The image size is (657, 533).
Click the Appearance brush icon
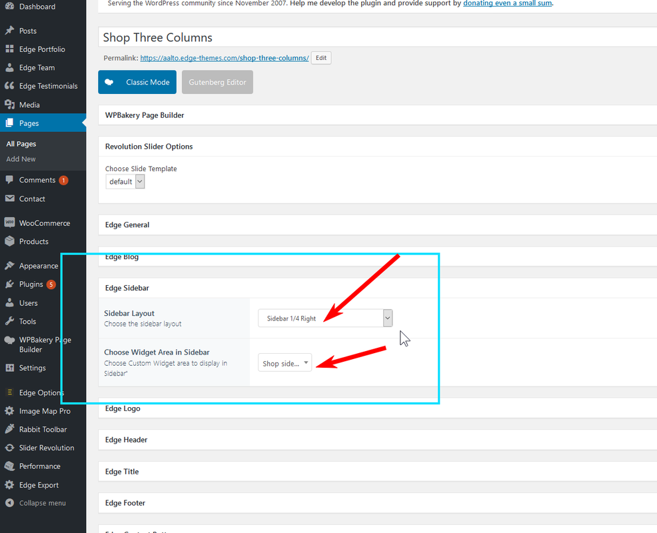[9, 265]
